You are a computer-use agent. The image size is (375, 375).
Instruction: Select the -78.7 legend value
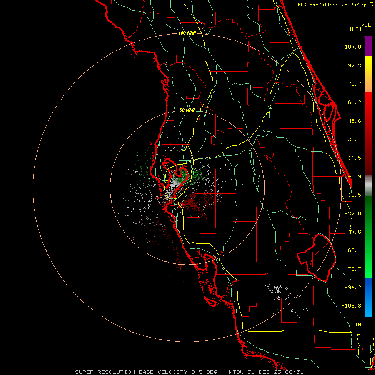pos(353,269)
